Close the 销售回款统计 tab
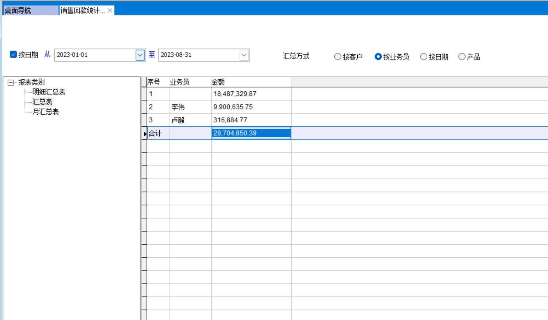This screenshot has height=320, width=548. [x=110, y=11]
